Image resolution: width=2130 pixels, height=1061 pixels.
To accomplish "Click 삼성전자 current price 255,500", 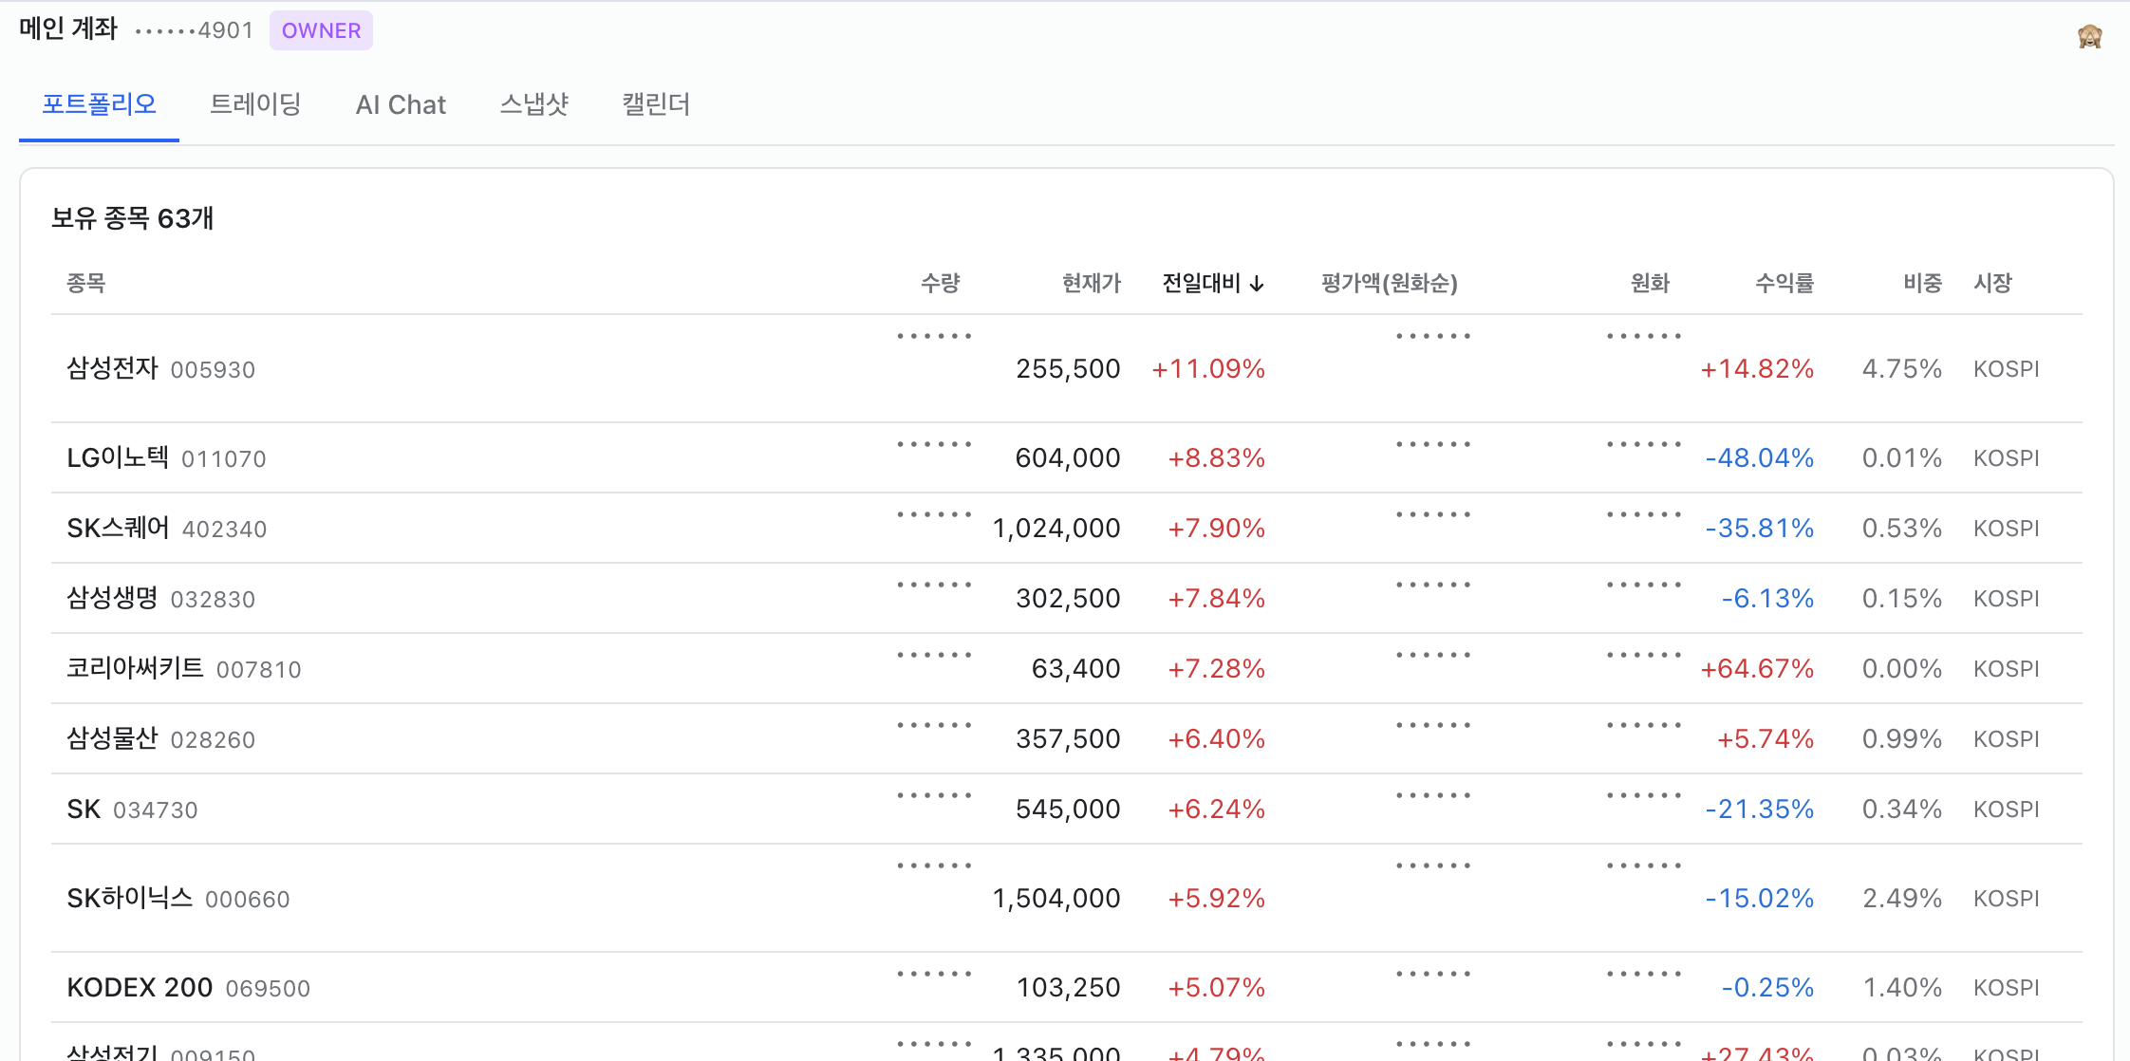I will (x=1068, y=368).
